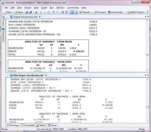Select the horizontal split window icon

point(63,12)
